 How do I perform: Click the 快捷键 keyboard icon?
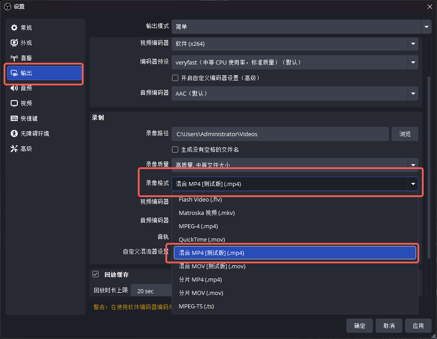click(14, 118)
